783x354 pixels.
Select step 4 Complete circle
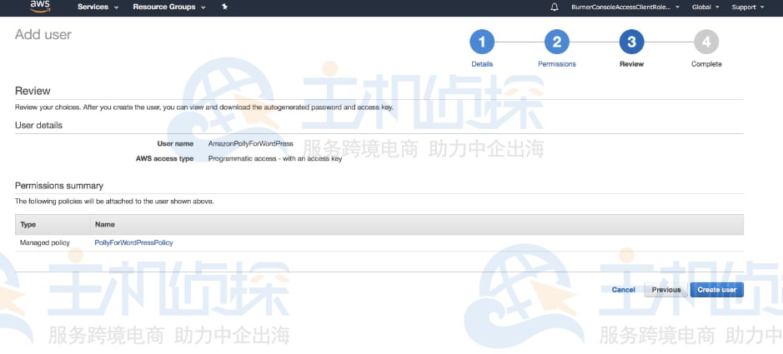coord(706,42)
